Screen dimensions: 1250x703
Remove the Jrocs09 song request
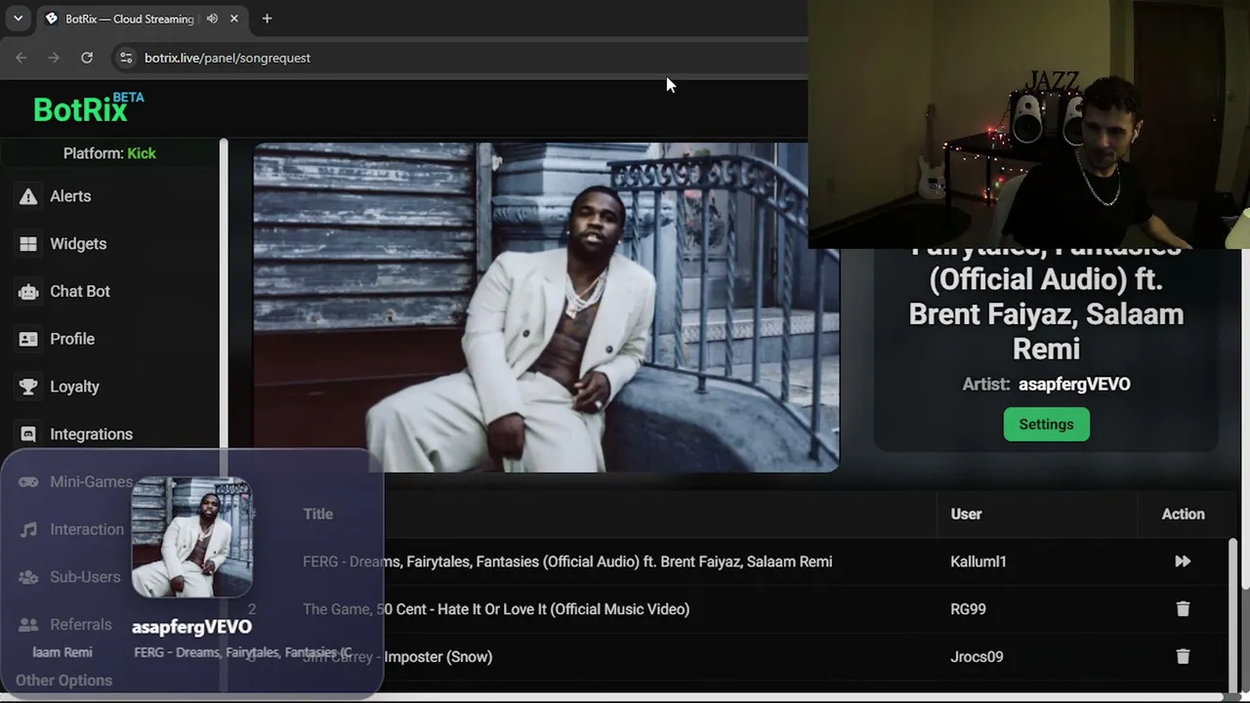pyautogui.click(x=1183, y=657)
